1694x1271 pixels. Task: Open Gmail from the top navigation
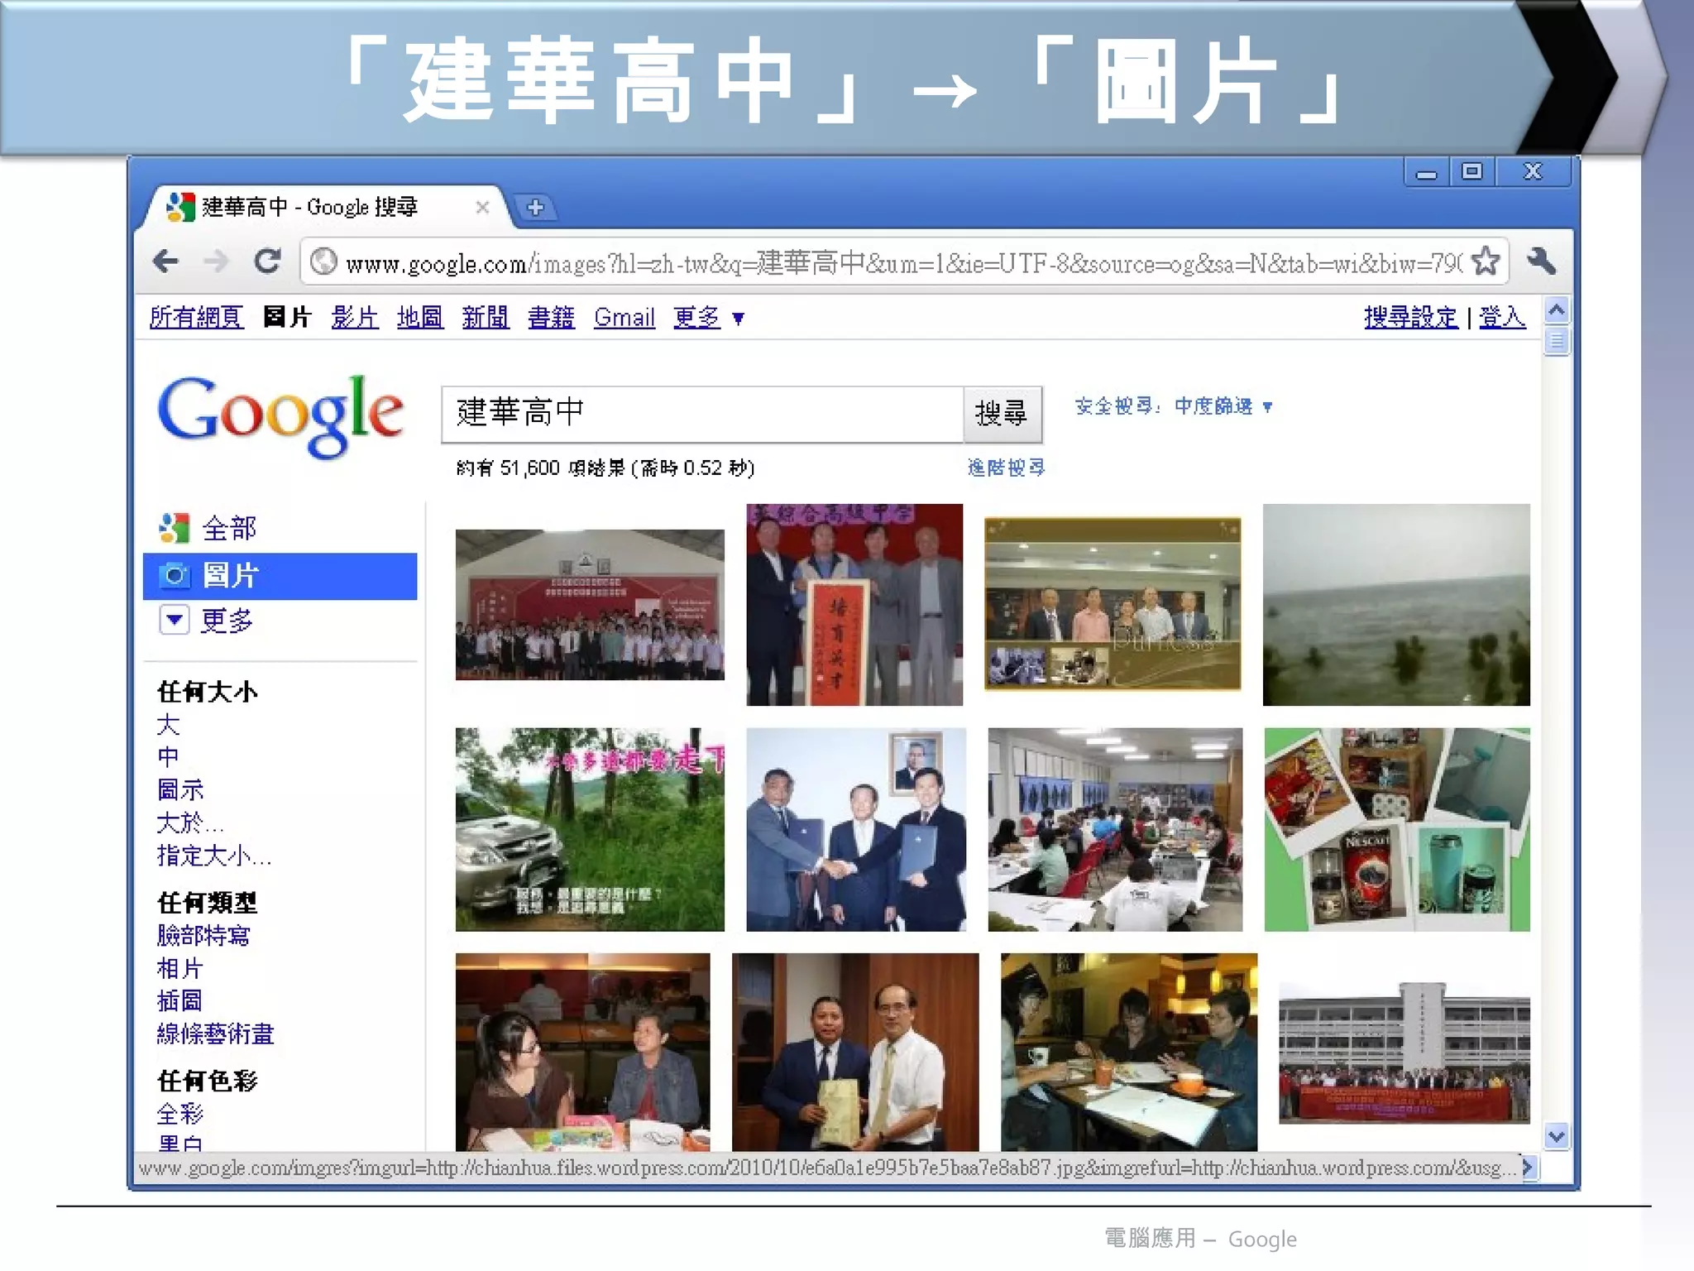tap(624, 317)
